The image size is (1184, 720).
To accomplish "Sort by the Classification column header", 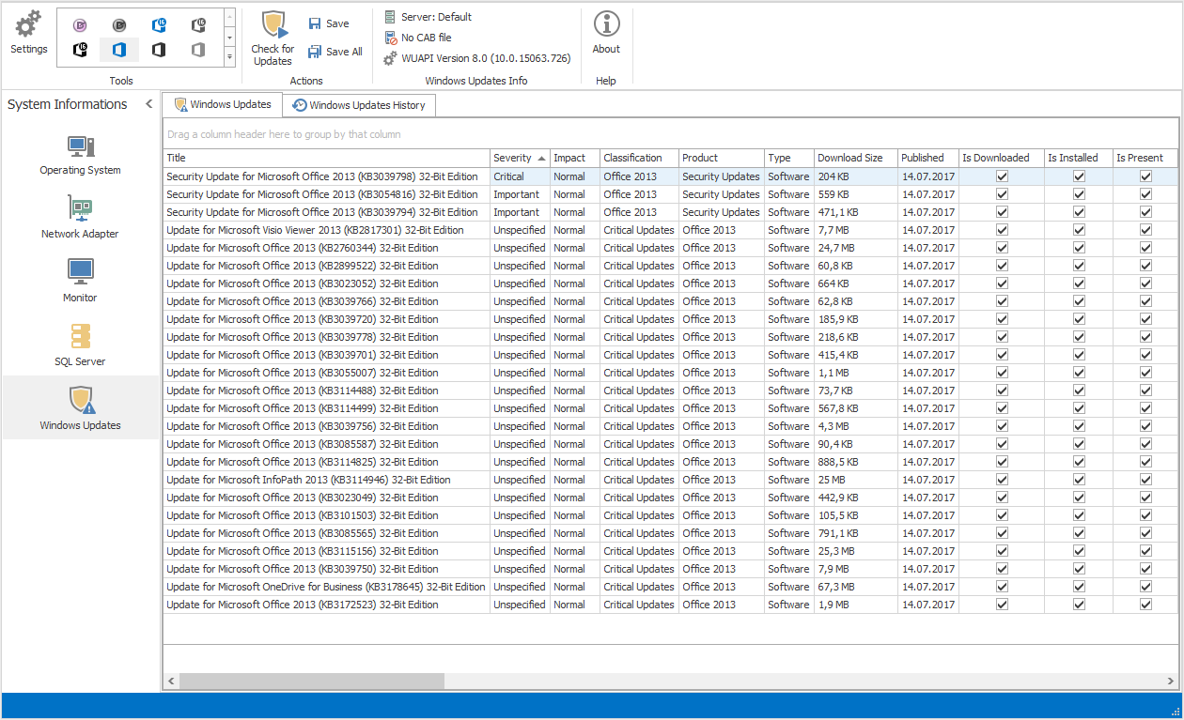I will click(639, 158).
